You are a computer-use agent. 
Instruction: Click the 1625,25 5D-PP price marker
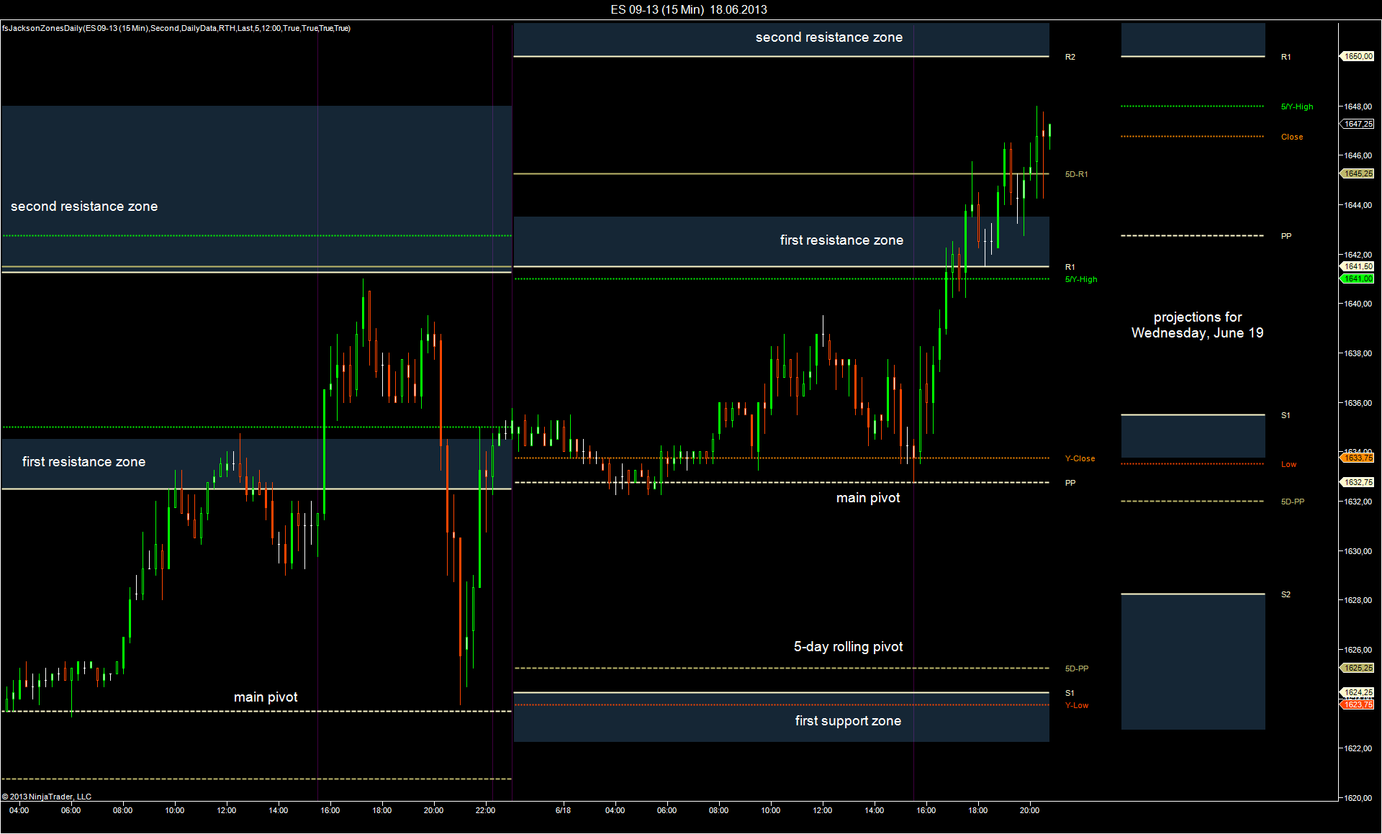[x=1358, y=668]
